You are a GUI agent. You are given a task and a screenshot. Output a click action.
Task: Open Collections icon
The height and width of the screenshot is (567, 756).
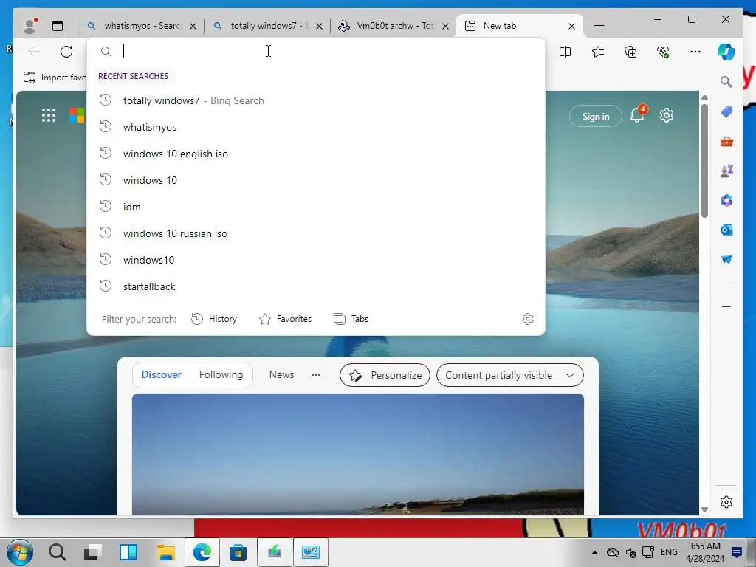tap(630, 52)
